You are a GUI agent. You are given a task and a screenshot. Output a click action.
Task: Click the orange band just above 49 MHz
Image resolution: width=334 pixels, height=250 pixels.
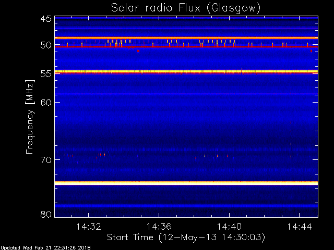click(x=186, y=38)
